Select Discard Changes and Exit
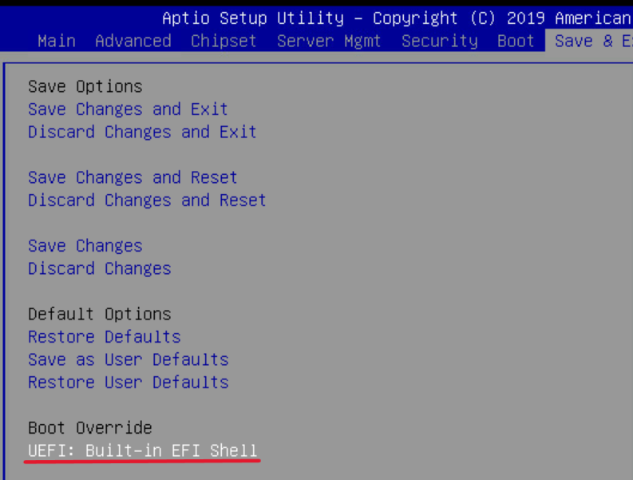 (x=142, y=132)
